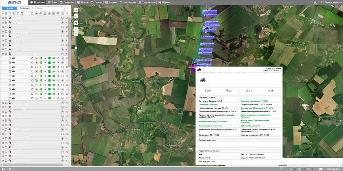
Task: Switch to the Треки tab
Action: tap(53, 2)
